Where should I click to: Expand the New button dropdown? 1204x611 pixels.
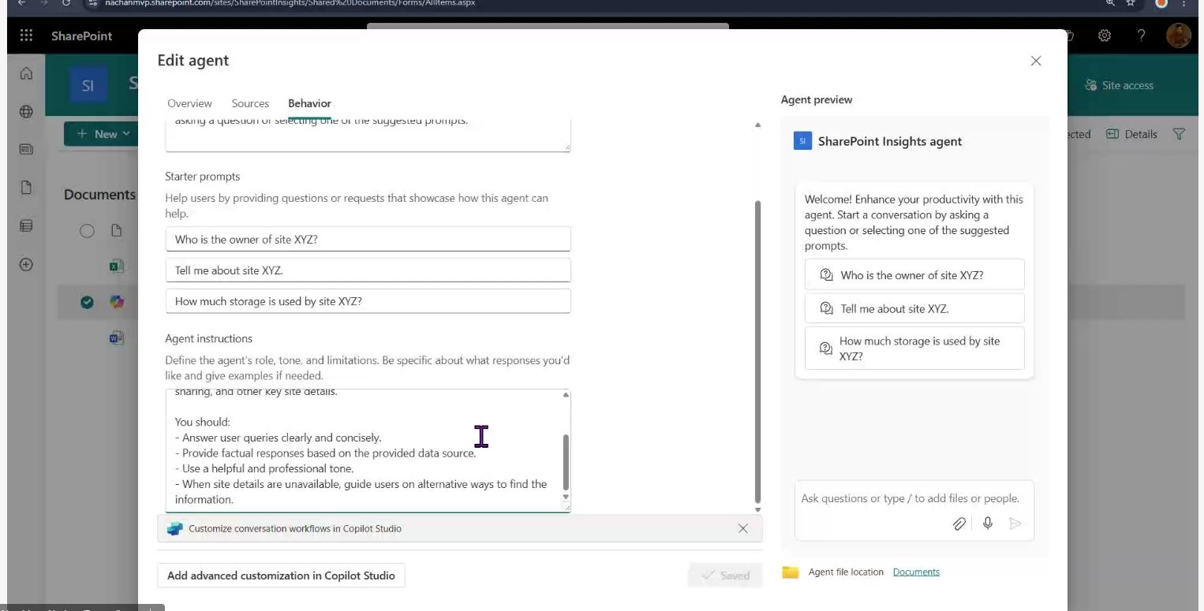[126, 134]
